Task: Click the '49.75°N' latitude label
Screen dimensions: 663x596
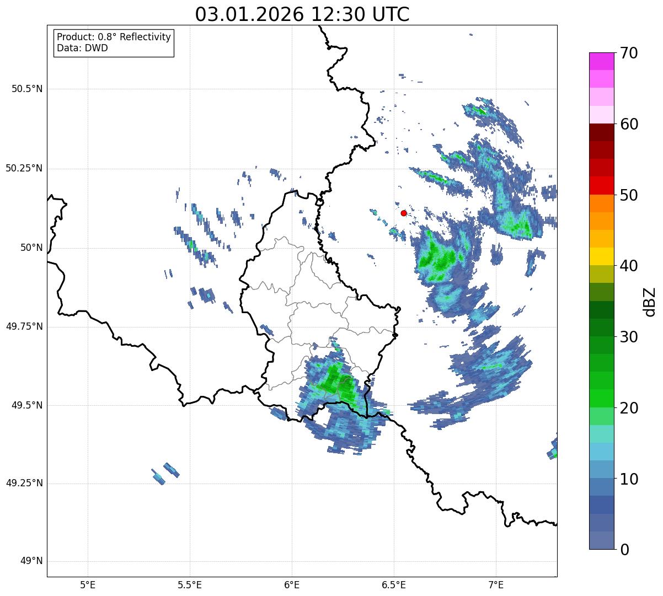Action: 24,326
